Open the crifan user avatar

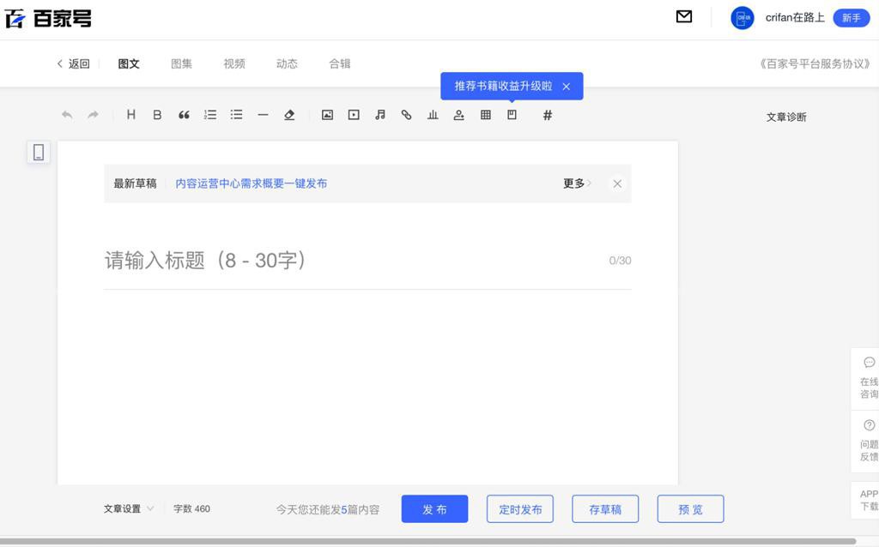tap(743, 18)
